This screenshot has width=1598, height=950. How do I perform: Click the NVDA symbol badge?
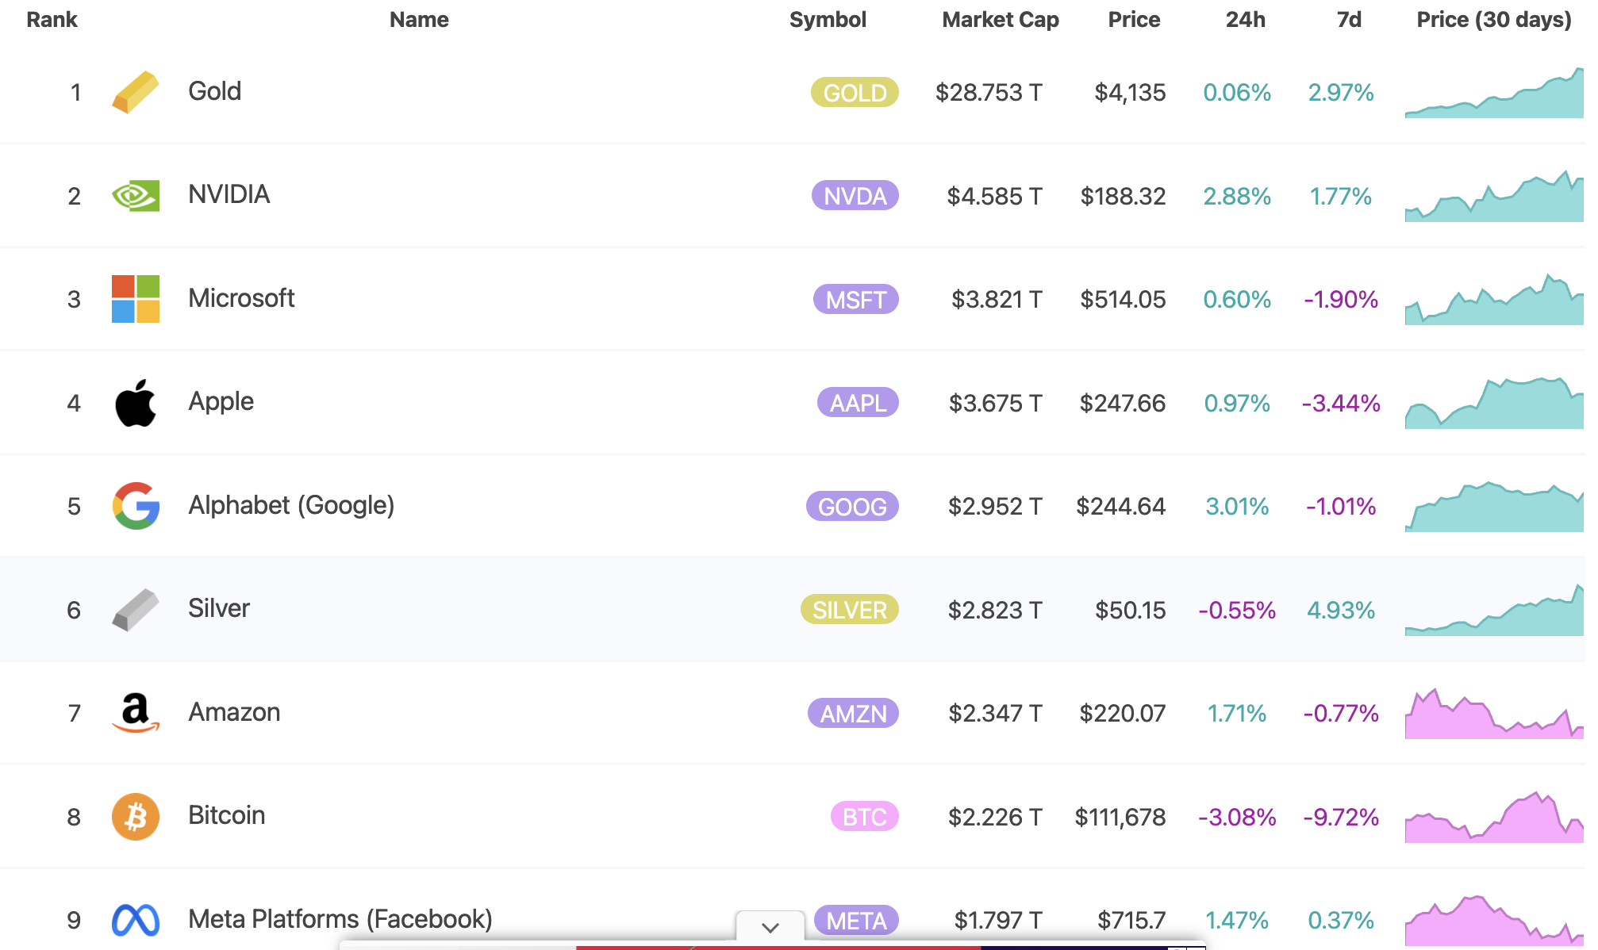[x=854, y=196]
